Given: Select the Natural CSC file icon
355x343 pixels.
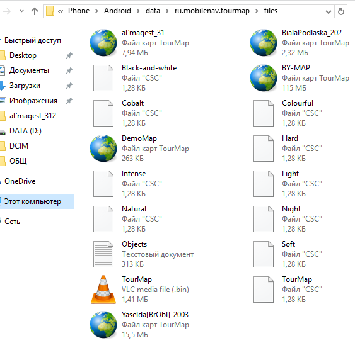Looking at the screenshot, I should pos(103,219).
